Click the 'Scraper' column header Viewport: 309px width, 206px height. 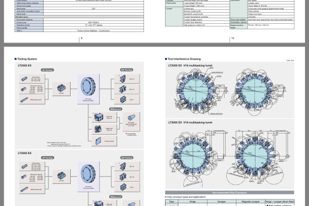tap(222, 202)
